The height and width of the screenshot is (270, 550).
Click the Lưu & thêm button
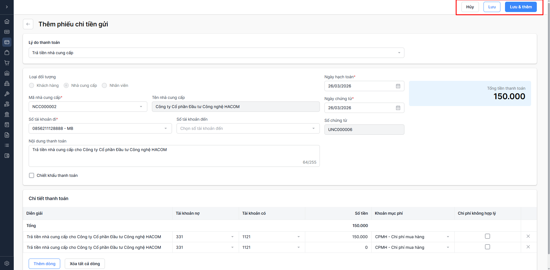pos(520,7)
